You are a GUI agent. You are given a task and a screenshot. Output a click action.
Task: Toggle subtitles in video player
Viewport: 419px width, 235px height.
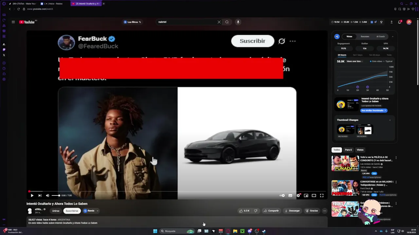[x=290, y=196]
